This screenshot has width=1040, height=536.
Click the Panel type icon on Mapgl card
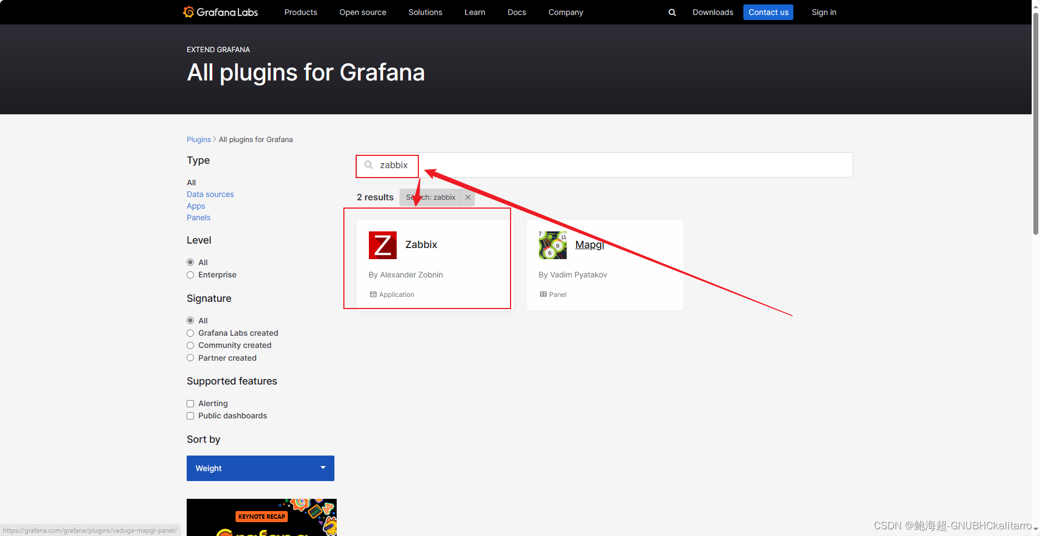[543, 295]
